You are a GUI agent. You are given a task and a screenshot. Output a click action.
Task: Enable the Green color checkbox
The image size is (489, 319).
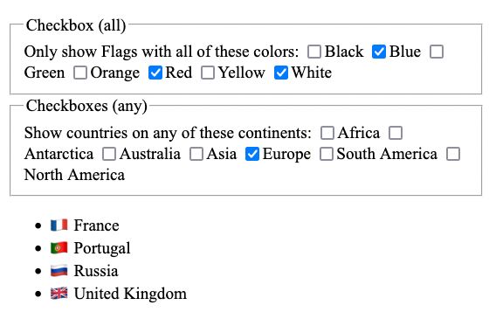tap(437, 52)
